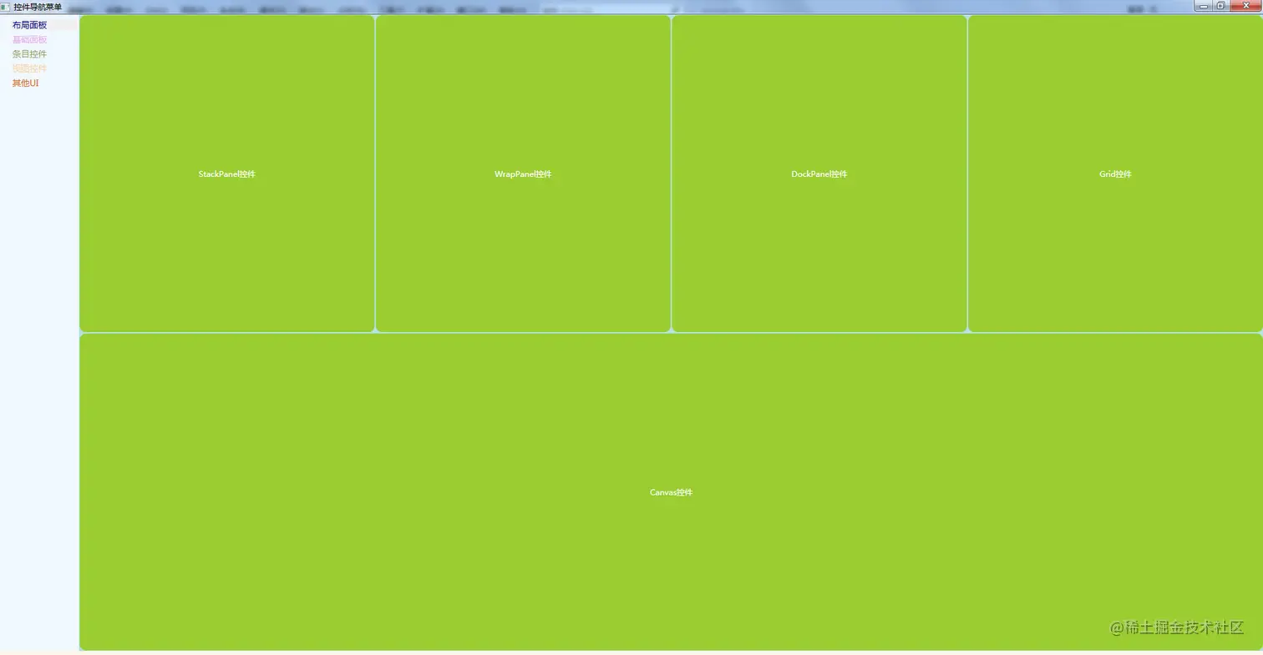The image size is (1263, 655).
Task: Choose 其他UI in the sidebar menu
Action: 26,83
